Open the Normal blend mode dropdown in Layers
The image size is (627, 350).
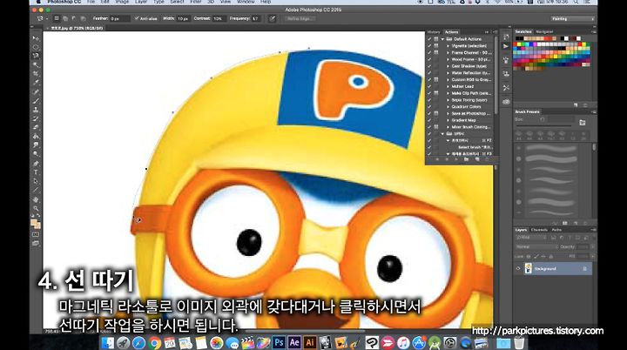[535, 246]
